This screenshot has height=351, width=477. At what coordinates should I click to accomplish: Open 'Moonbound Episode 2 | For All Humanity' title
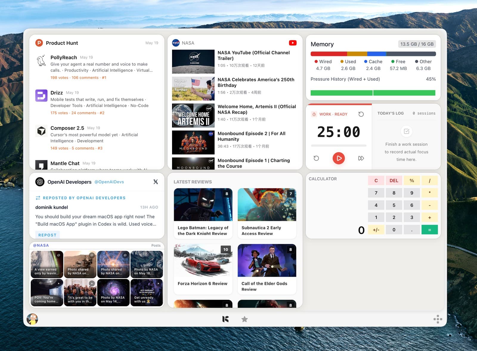pyautogui.click(x=251, y=136)
